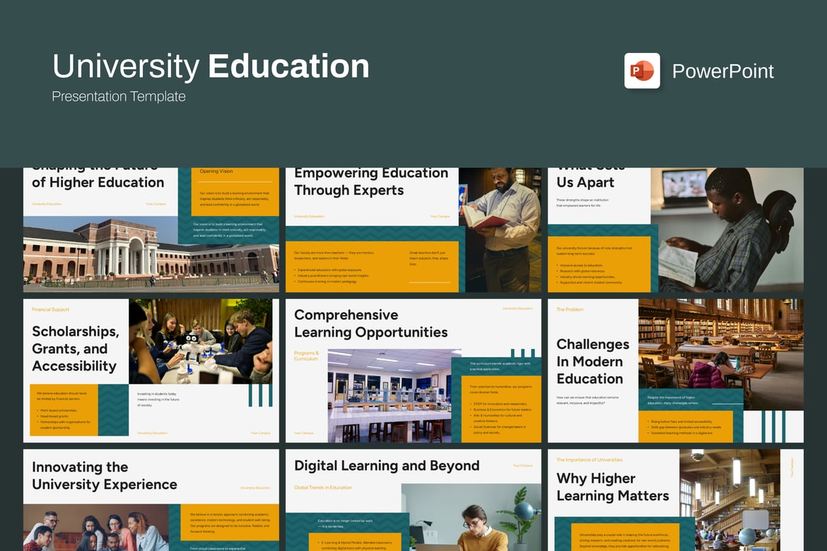Click the 'Global Trends in Education' label
The height and width of the screenshot is (551, 827).
click(x=323, y=487)
